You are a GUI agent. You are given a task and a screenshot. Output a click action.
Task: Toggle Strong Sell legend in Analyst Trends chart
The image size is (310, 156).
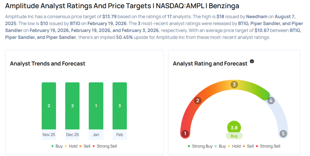[105, 146]
